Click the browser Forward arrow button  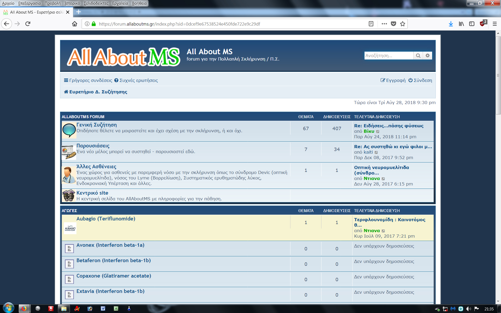(17, 24)
